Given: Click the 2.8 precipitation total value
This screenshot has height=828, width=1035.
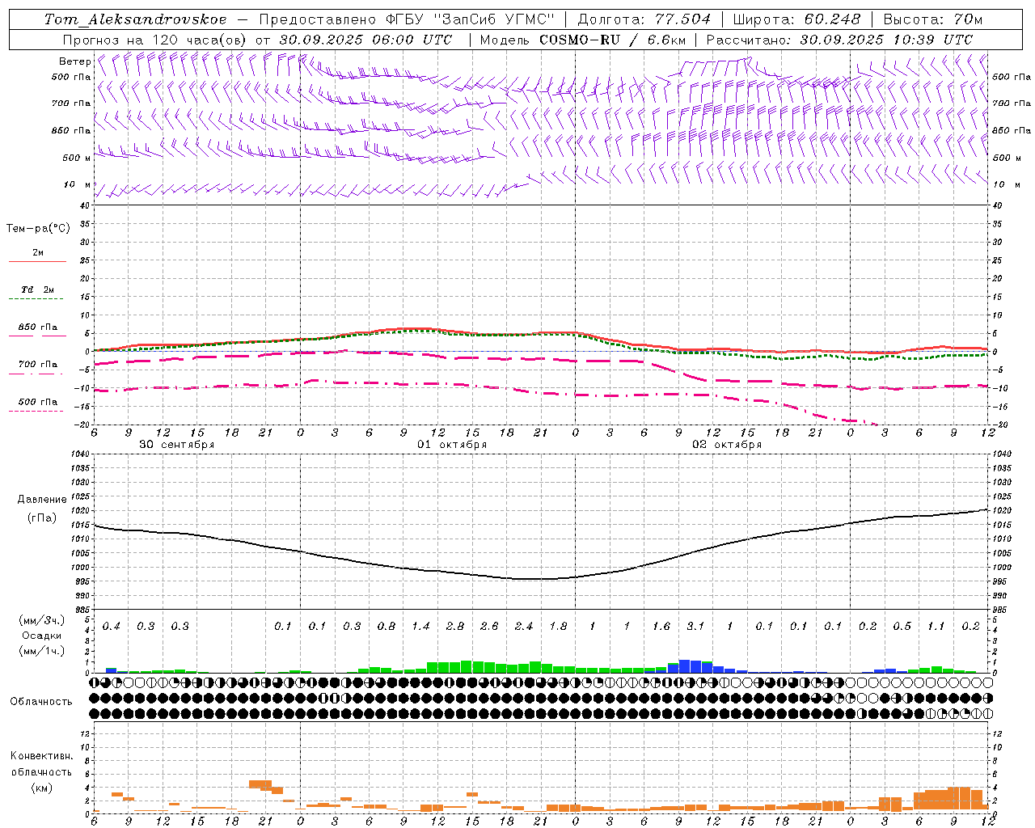Looking at the screenshot, I should point(455,626).
